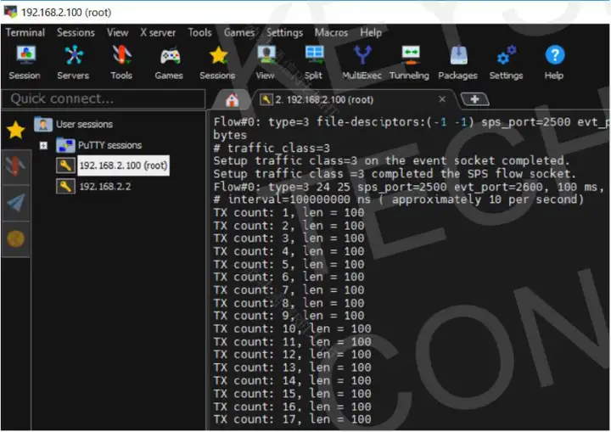
Task: Click key icon for 192.168.2.100 (root) session
Action: pos(65,166)
